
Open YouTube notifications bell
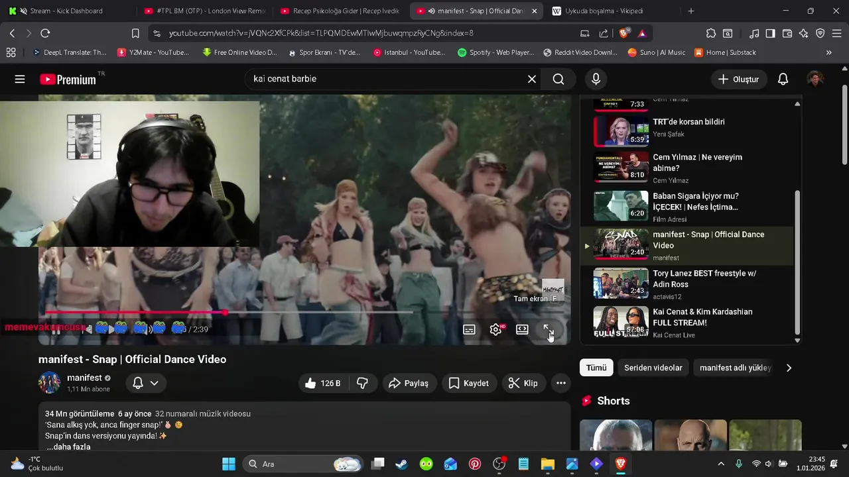click(x=783, y=79)
